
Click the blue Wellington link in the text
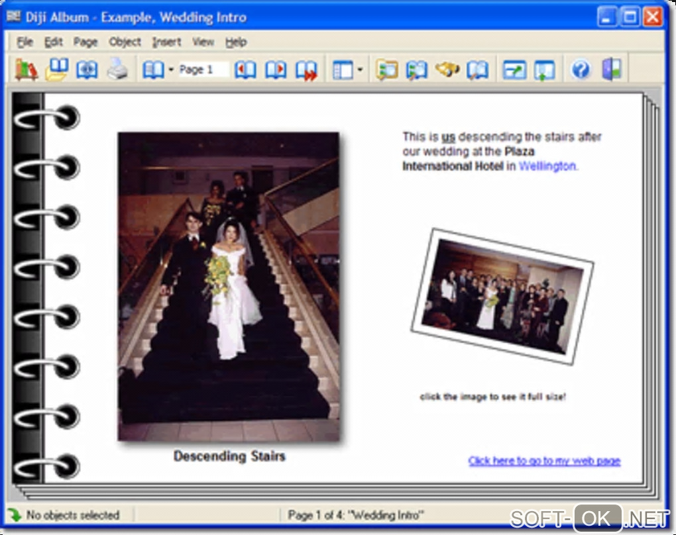(x=548, y=166)
